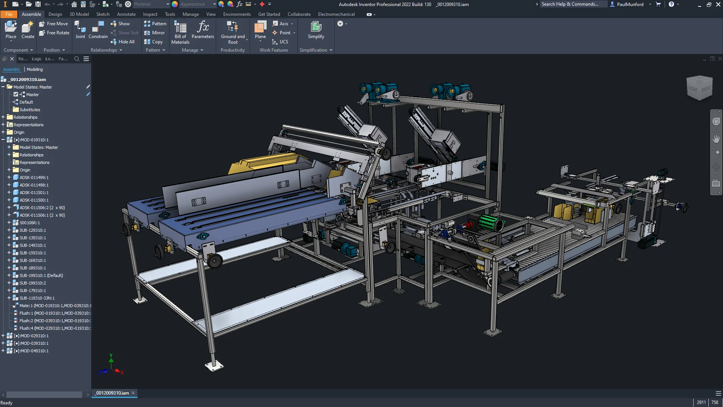Screen dimensions: 723x407
Task: Click the Constrain tool
Action: pos(98,29)
